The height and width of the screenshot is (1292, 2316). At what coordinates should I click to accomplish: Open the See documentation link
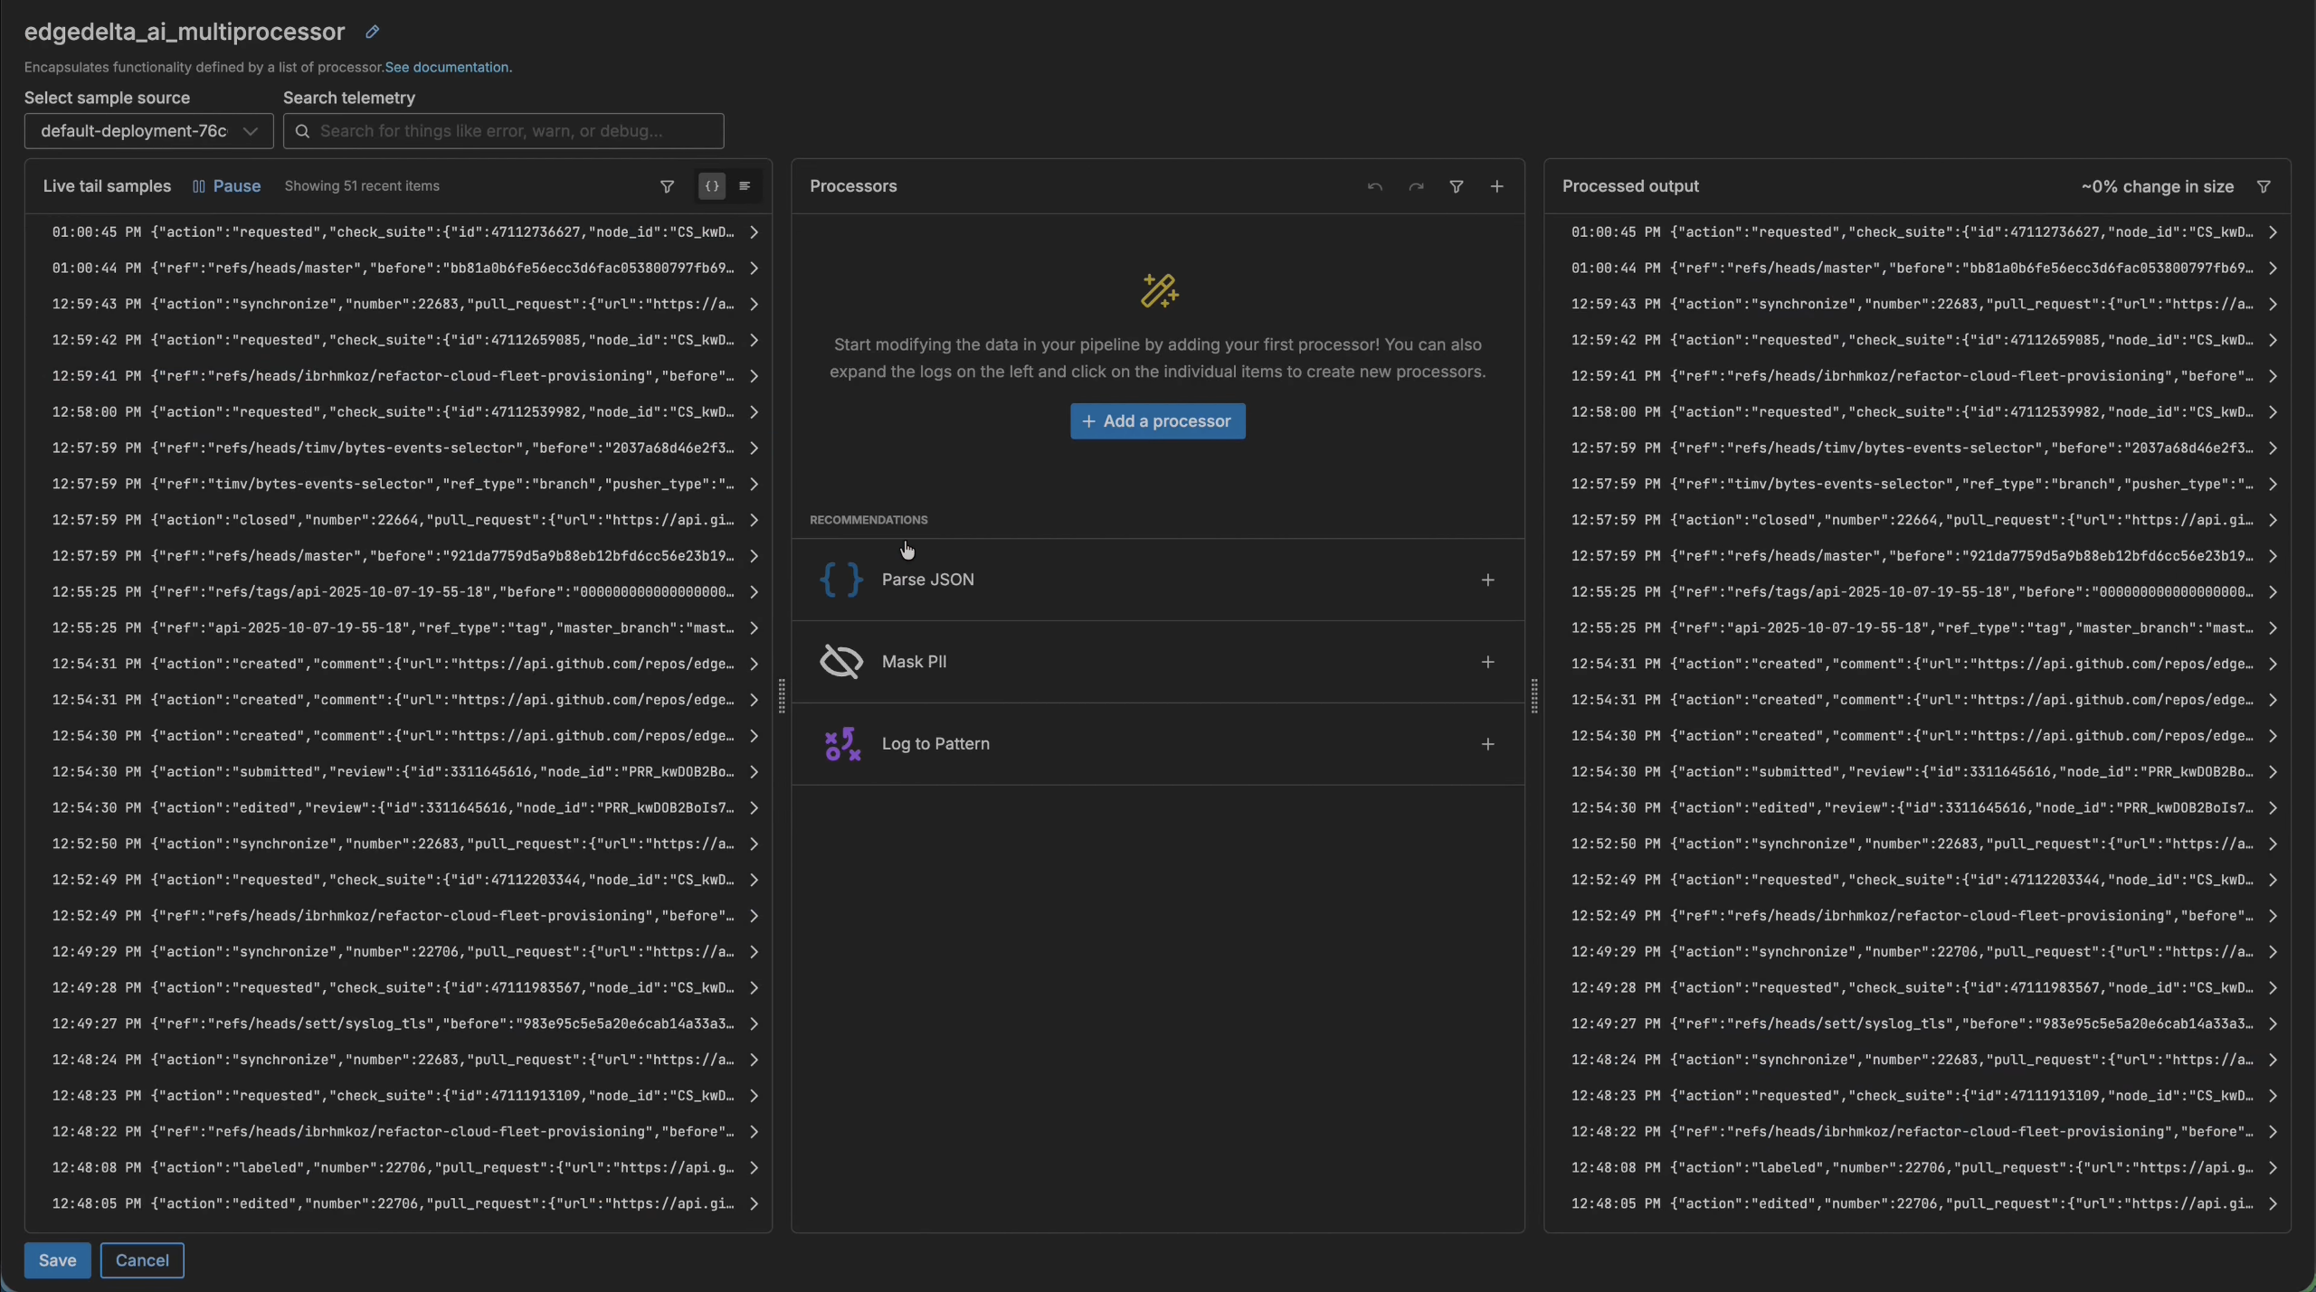447,67
